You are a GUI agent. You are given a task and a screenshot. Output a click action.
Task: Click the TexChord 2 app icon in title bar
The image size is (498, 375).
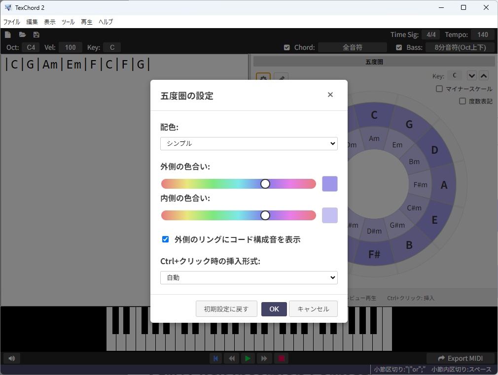[x=8, y=7]
